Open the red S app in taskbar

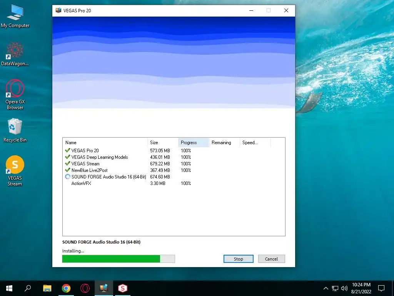pyautogui.click(x=123, y=288)
